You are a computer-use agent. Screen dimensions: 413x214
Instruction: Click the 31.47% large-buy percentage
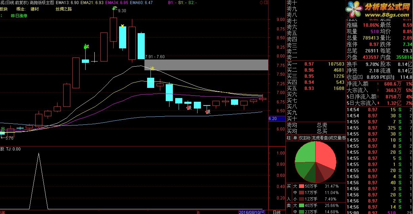tap(331, 186)
